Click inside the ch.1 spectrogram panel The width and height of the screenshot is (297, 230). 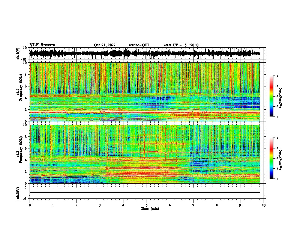coord(144,92)
